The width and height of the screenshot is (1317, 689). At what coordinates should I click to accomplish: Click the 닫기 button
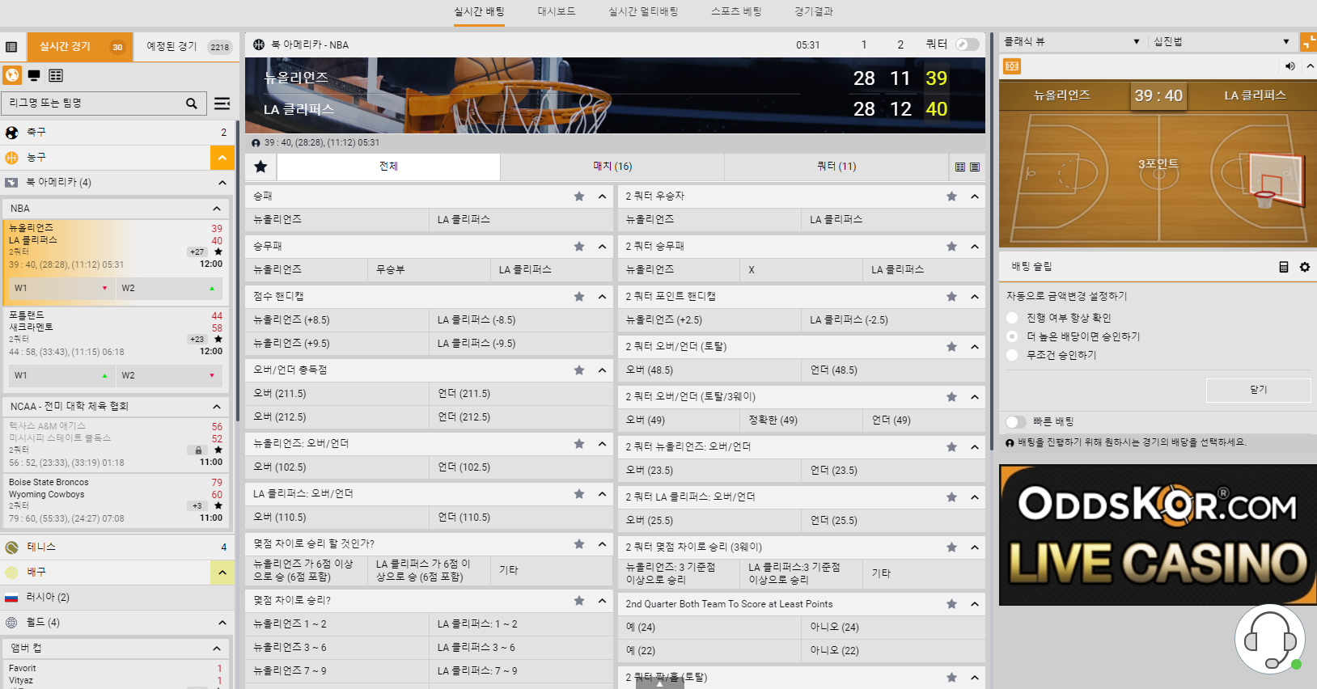1258,390
